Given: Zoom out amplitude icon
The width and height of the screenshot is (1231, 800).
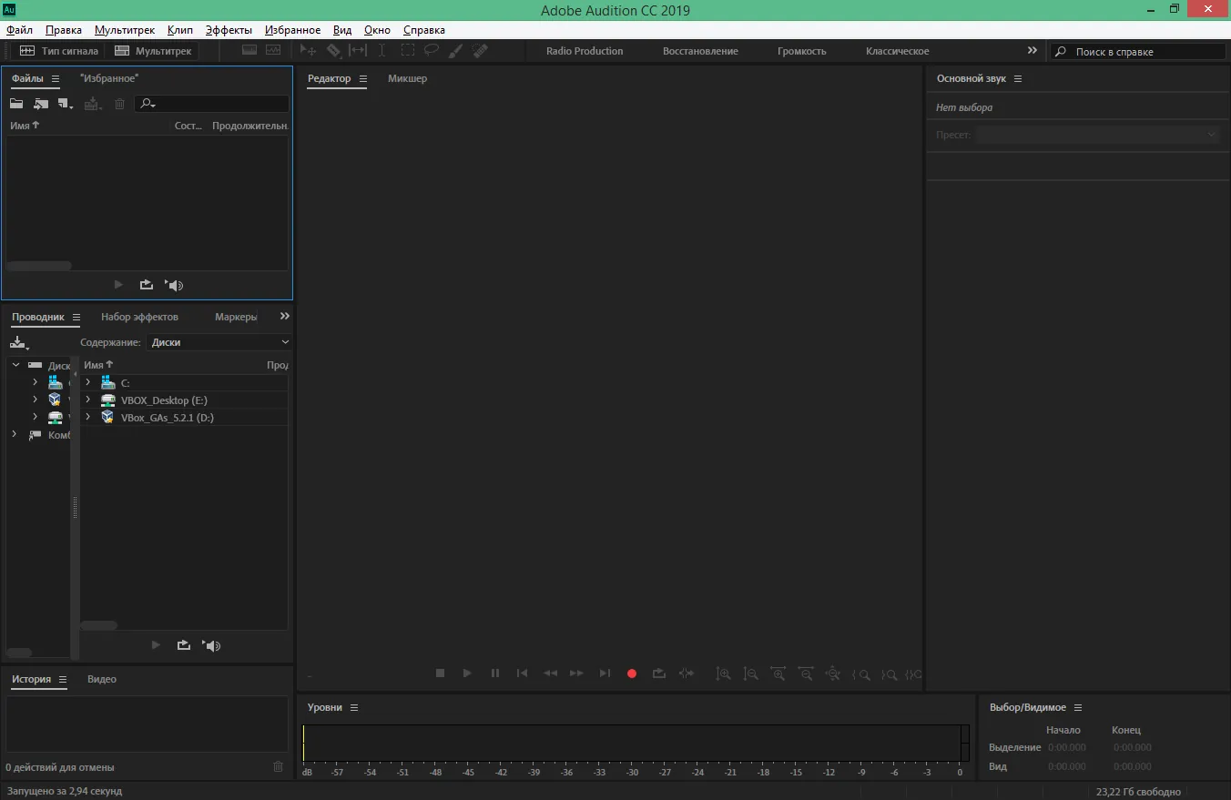Looking at the screenshot, I should pos(750,674).
